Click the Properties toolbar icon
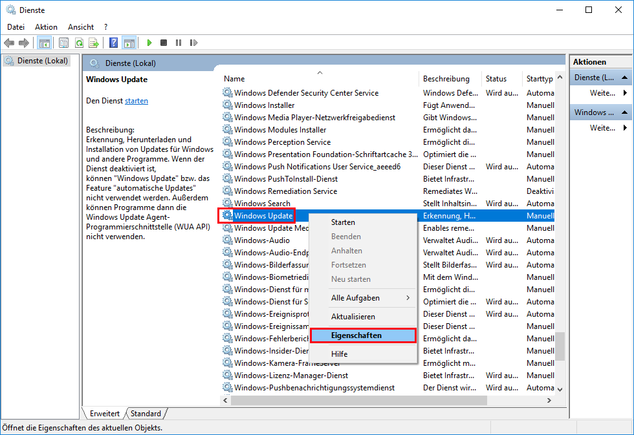Screen dimensions: 634x435 point(63,43)
